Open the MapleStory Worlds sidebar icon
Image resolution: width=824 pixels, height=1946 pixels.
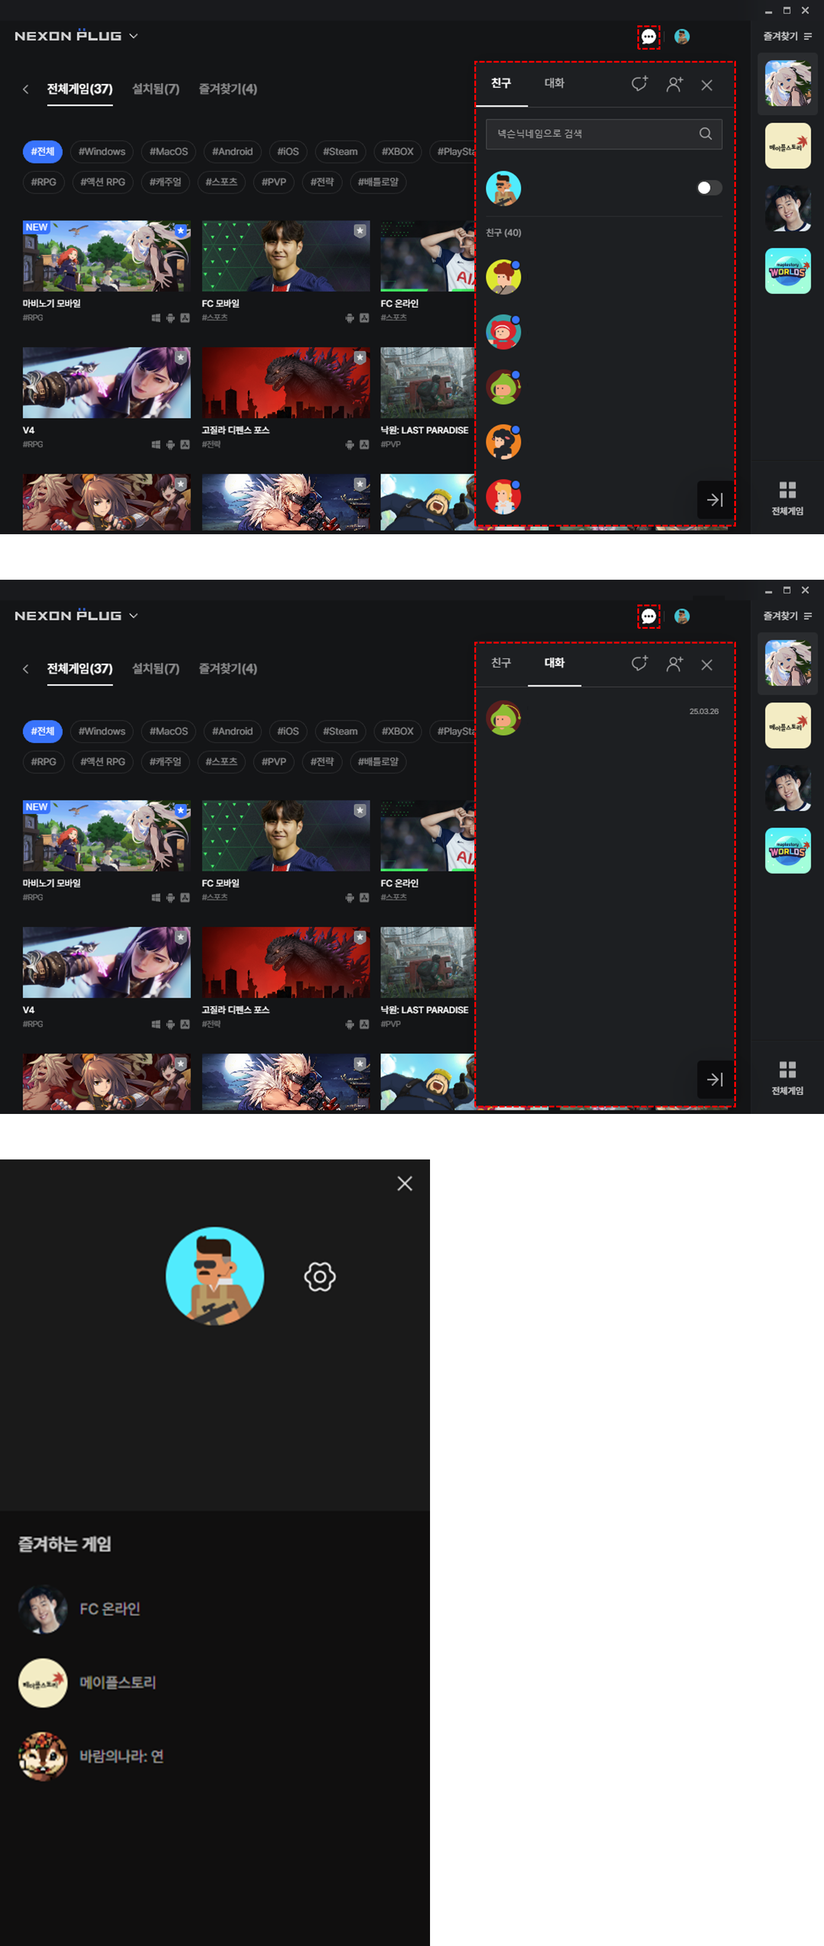click(x=787, y=271)
